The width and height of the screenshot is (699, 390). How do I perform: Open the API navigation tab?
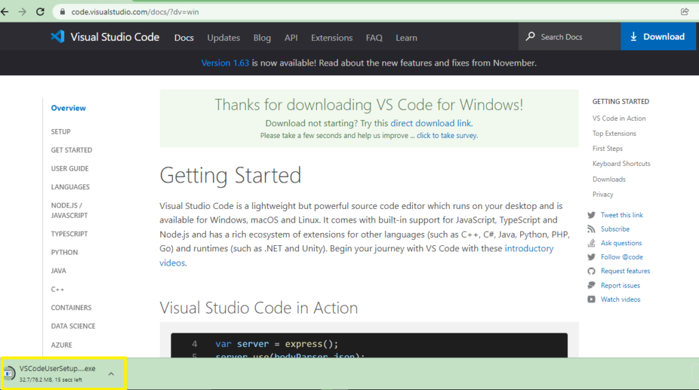tap(291, 38)
